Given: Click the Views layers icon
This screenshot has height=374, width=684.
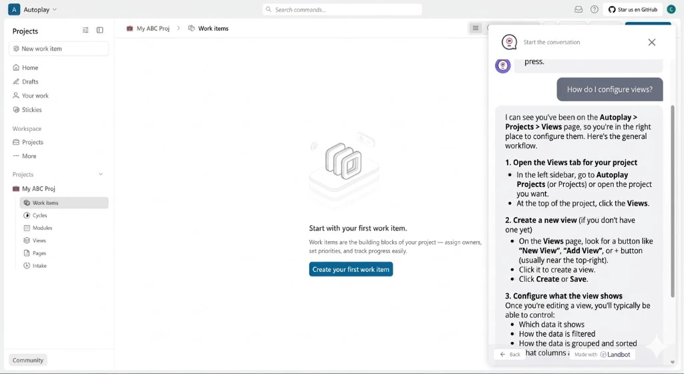Looking at the screenshot, I should (x=27, y=240).
